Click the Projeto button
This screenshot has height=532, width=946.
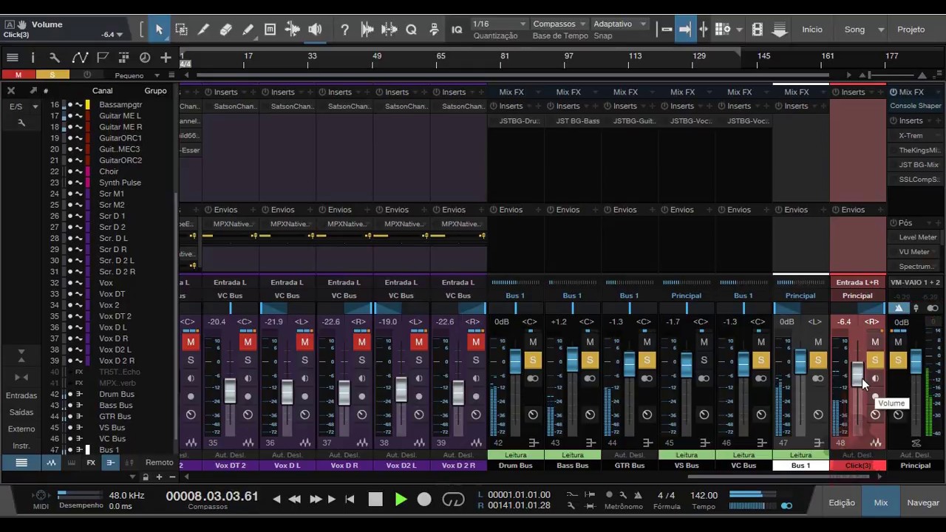[x=911, y=30]
